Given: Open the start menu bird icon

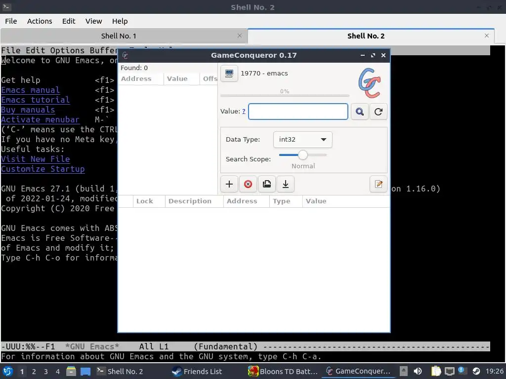Looking at the screenshot, I should tap(8, 371).
